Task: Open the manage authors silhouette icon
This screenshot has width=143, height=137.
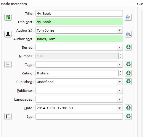Action: coord(8,34)
